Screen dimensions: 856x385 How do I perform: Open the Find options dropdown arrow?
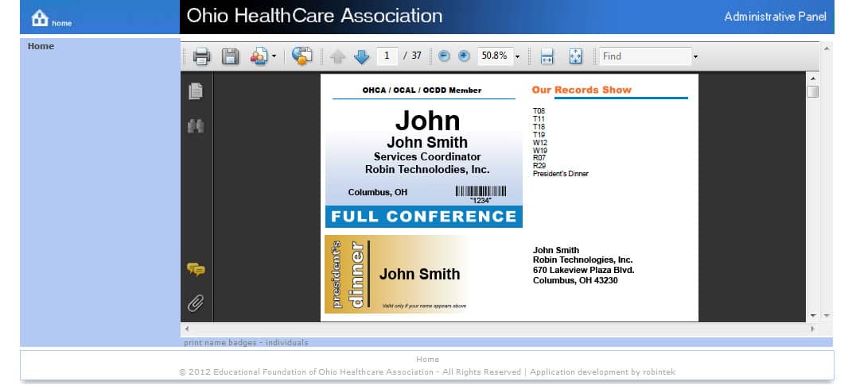coord(695,56)
